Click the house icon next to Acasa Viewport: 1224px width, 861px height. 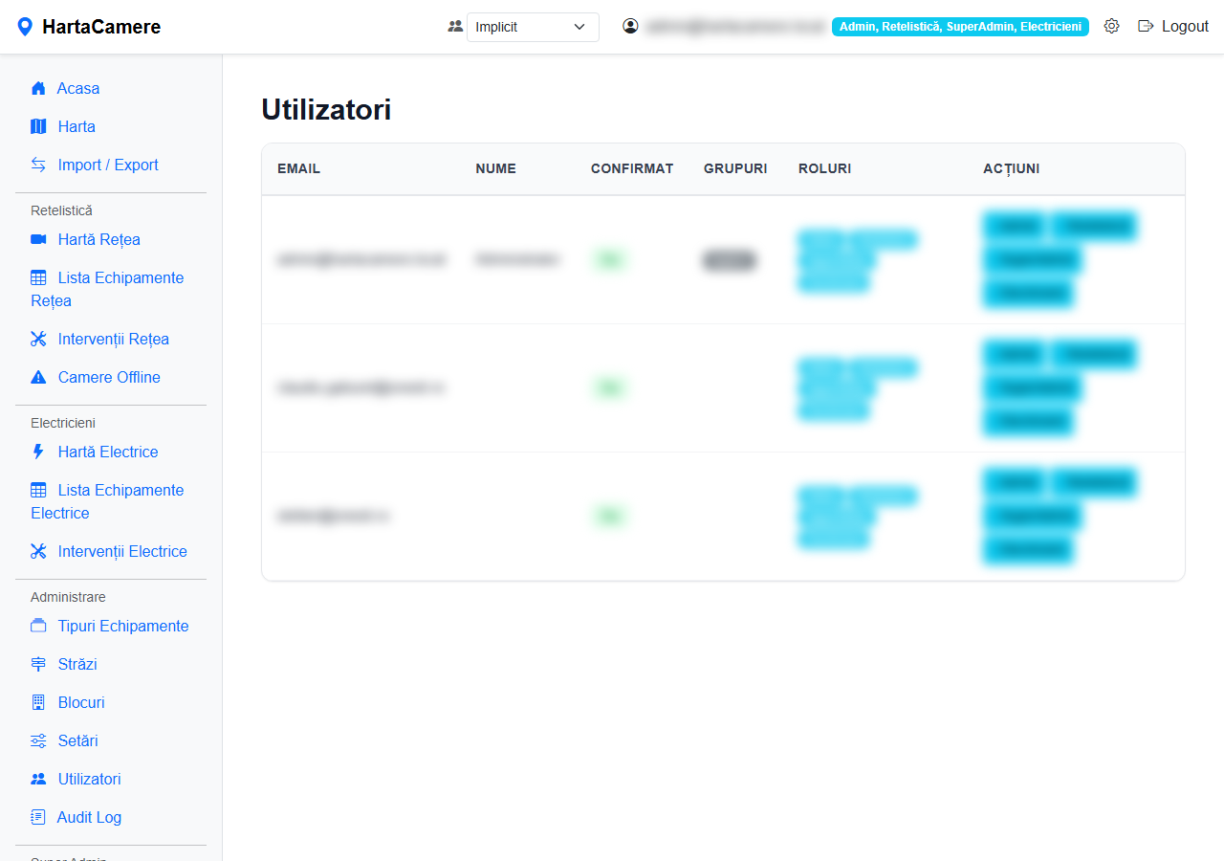pyautogui.click(x=38, y=88)
